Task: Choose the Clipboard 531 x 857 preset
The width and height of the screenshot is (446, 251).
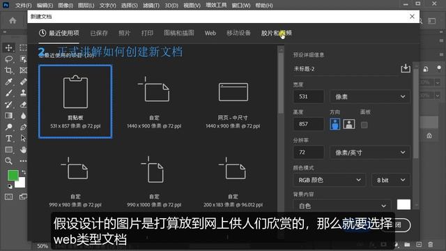Action: [75, 102]
